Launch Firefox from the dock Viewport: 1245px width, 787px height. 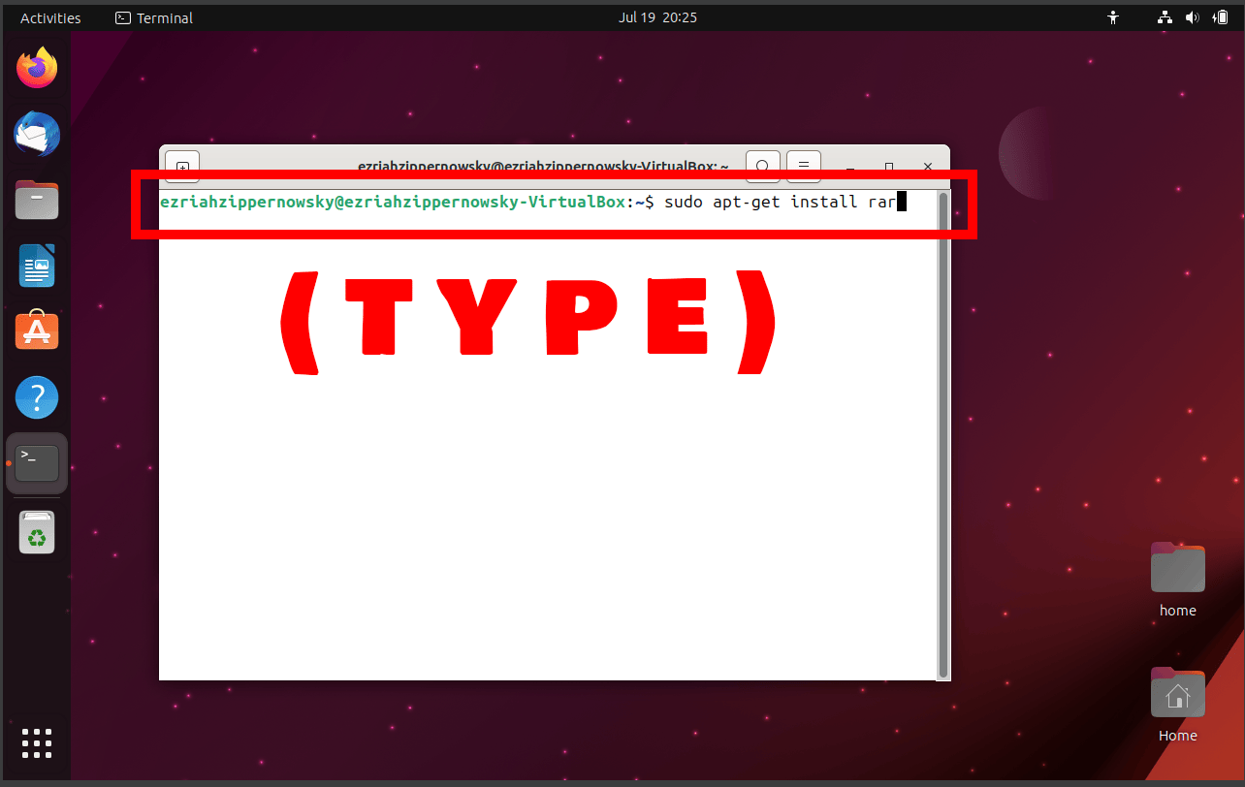point(36,68)
